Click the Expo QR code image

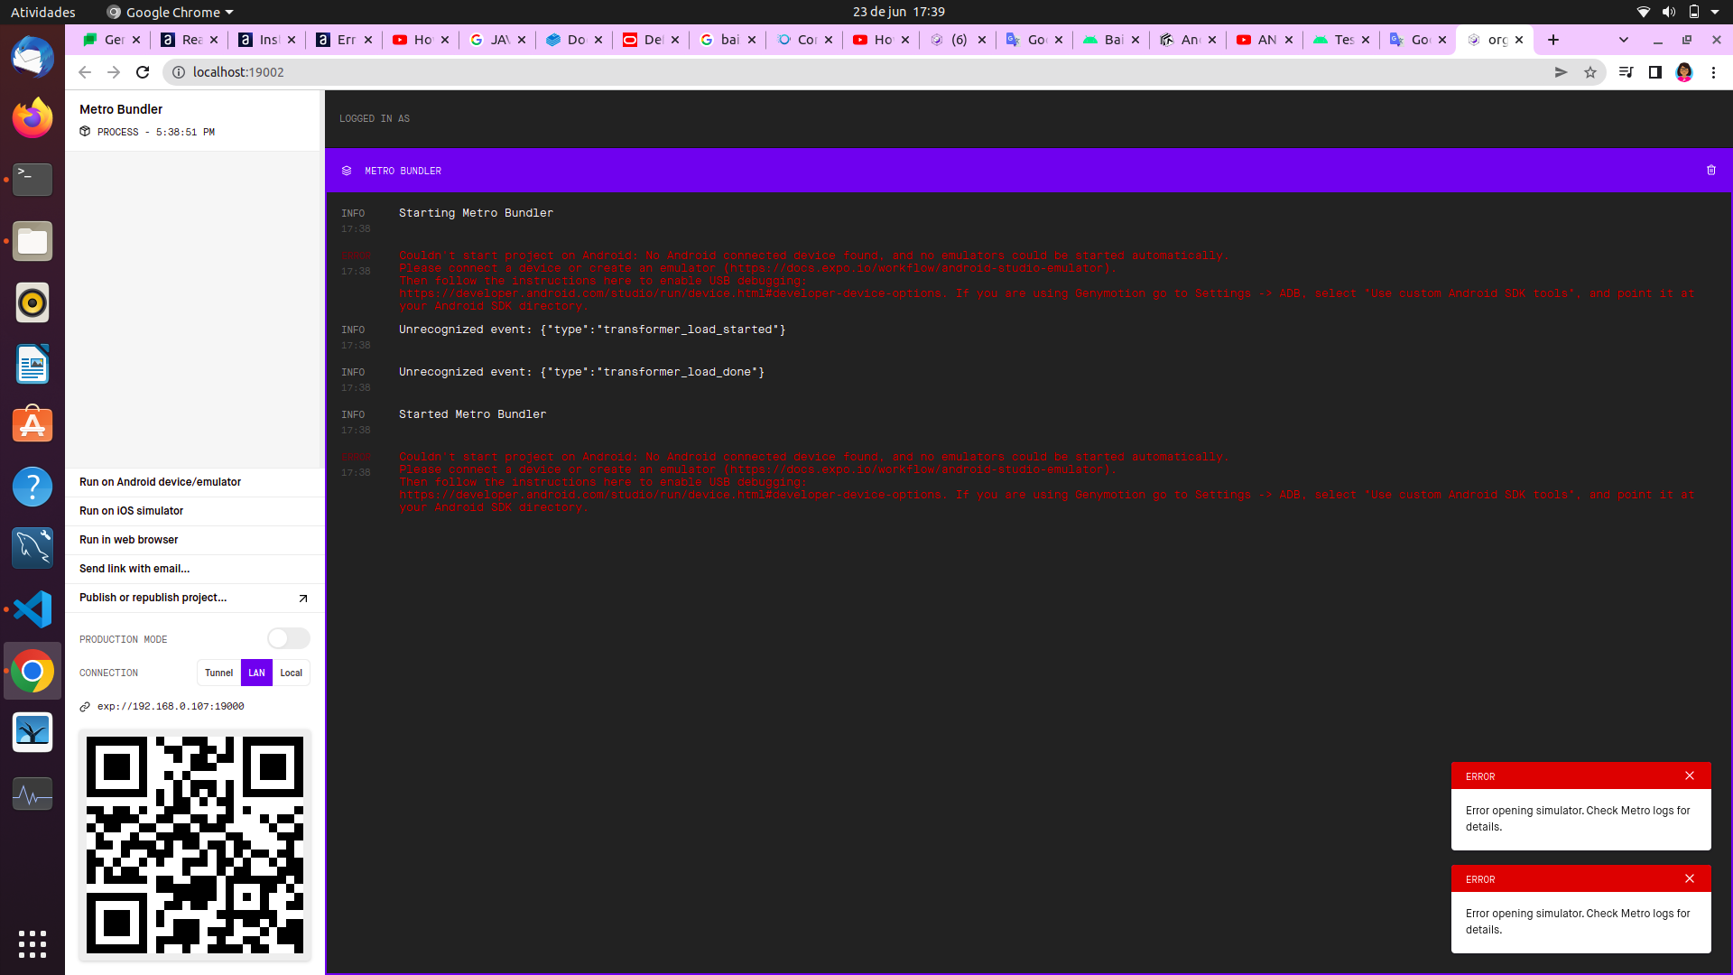point(195,845)
